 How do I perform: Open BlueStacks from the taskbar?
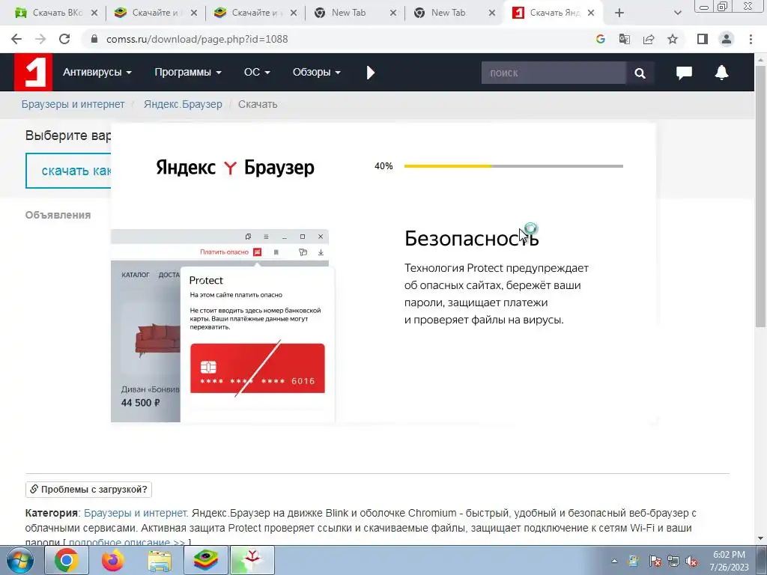point(206,560)
